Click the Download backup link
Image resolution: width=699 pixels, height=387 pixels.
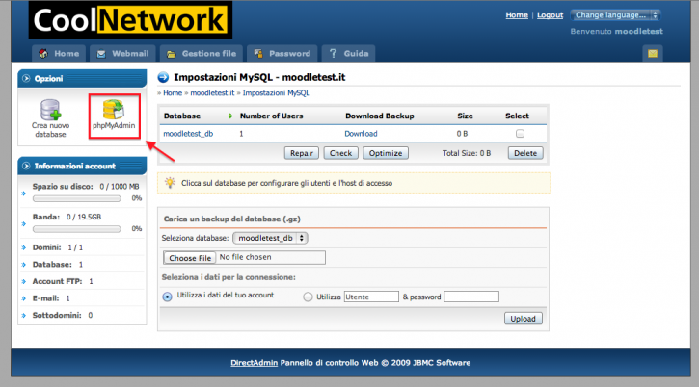click(x=361, y=134)
